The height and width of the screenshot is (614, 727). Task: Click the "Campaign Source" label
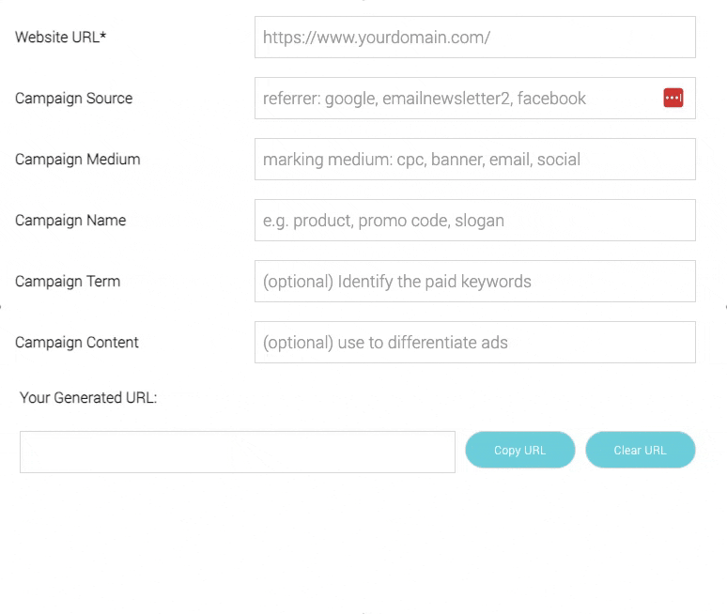click(73, 99)
